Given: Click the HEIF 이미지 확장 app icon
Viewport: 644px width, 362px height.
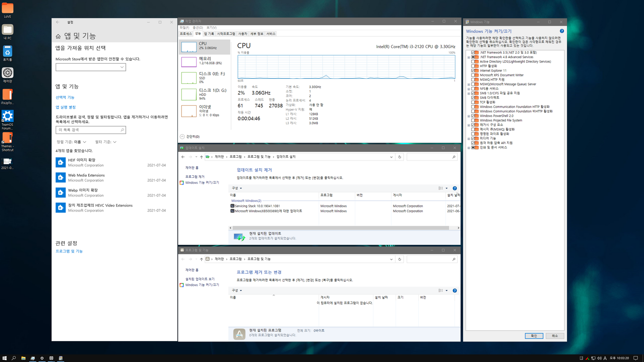Looking at the screenshot, I should pos(61,162).
